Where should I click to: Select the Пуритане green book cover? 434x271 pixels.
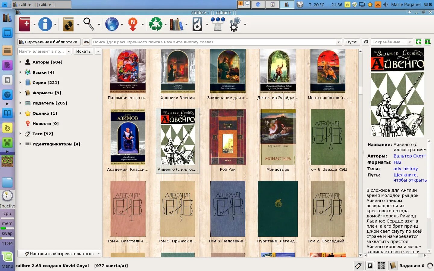[x=278, y=209]
